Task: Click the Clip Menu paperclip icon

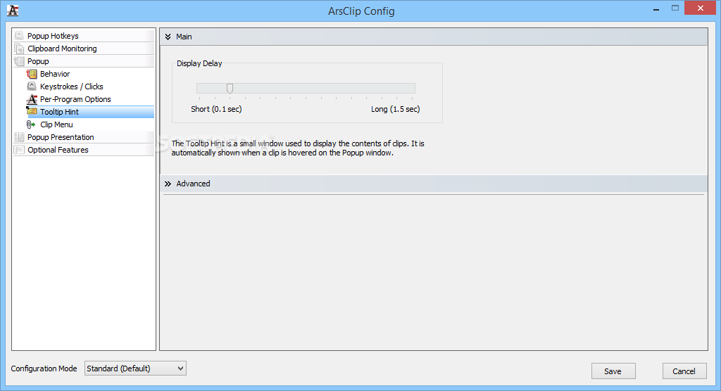Action: point(31,124)
